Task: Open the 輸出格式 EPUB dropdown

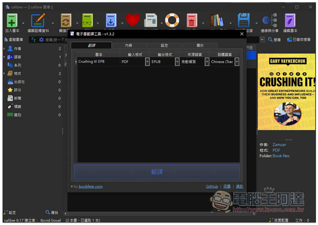Action: [177, 62]
